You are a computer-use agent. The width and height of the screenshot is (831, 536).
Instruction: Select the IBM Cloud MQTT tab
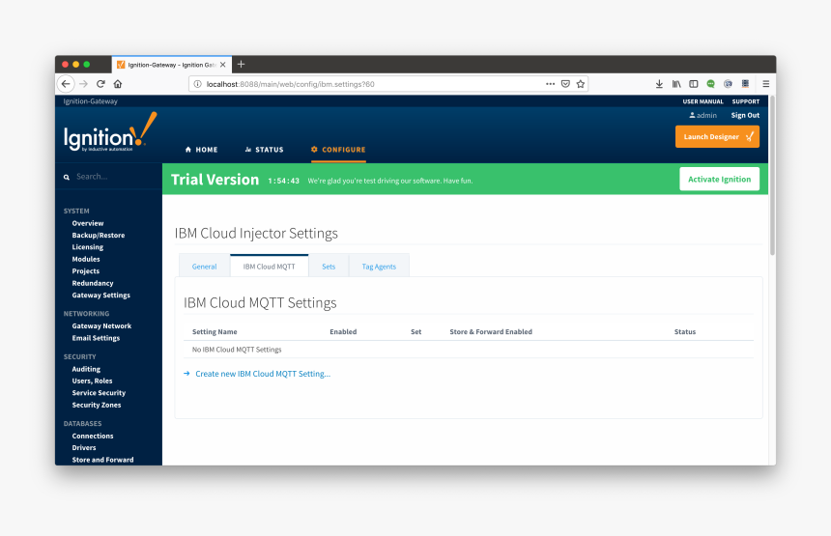click(270, 267)
